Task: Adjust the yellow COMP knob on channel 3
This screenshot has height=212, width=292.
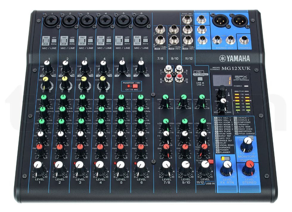Action: coord(84,83)
